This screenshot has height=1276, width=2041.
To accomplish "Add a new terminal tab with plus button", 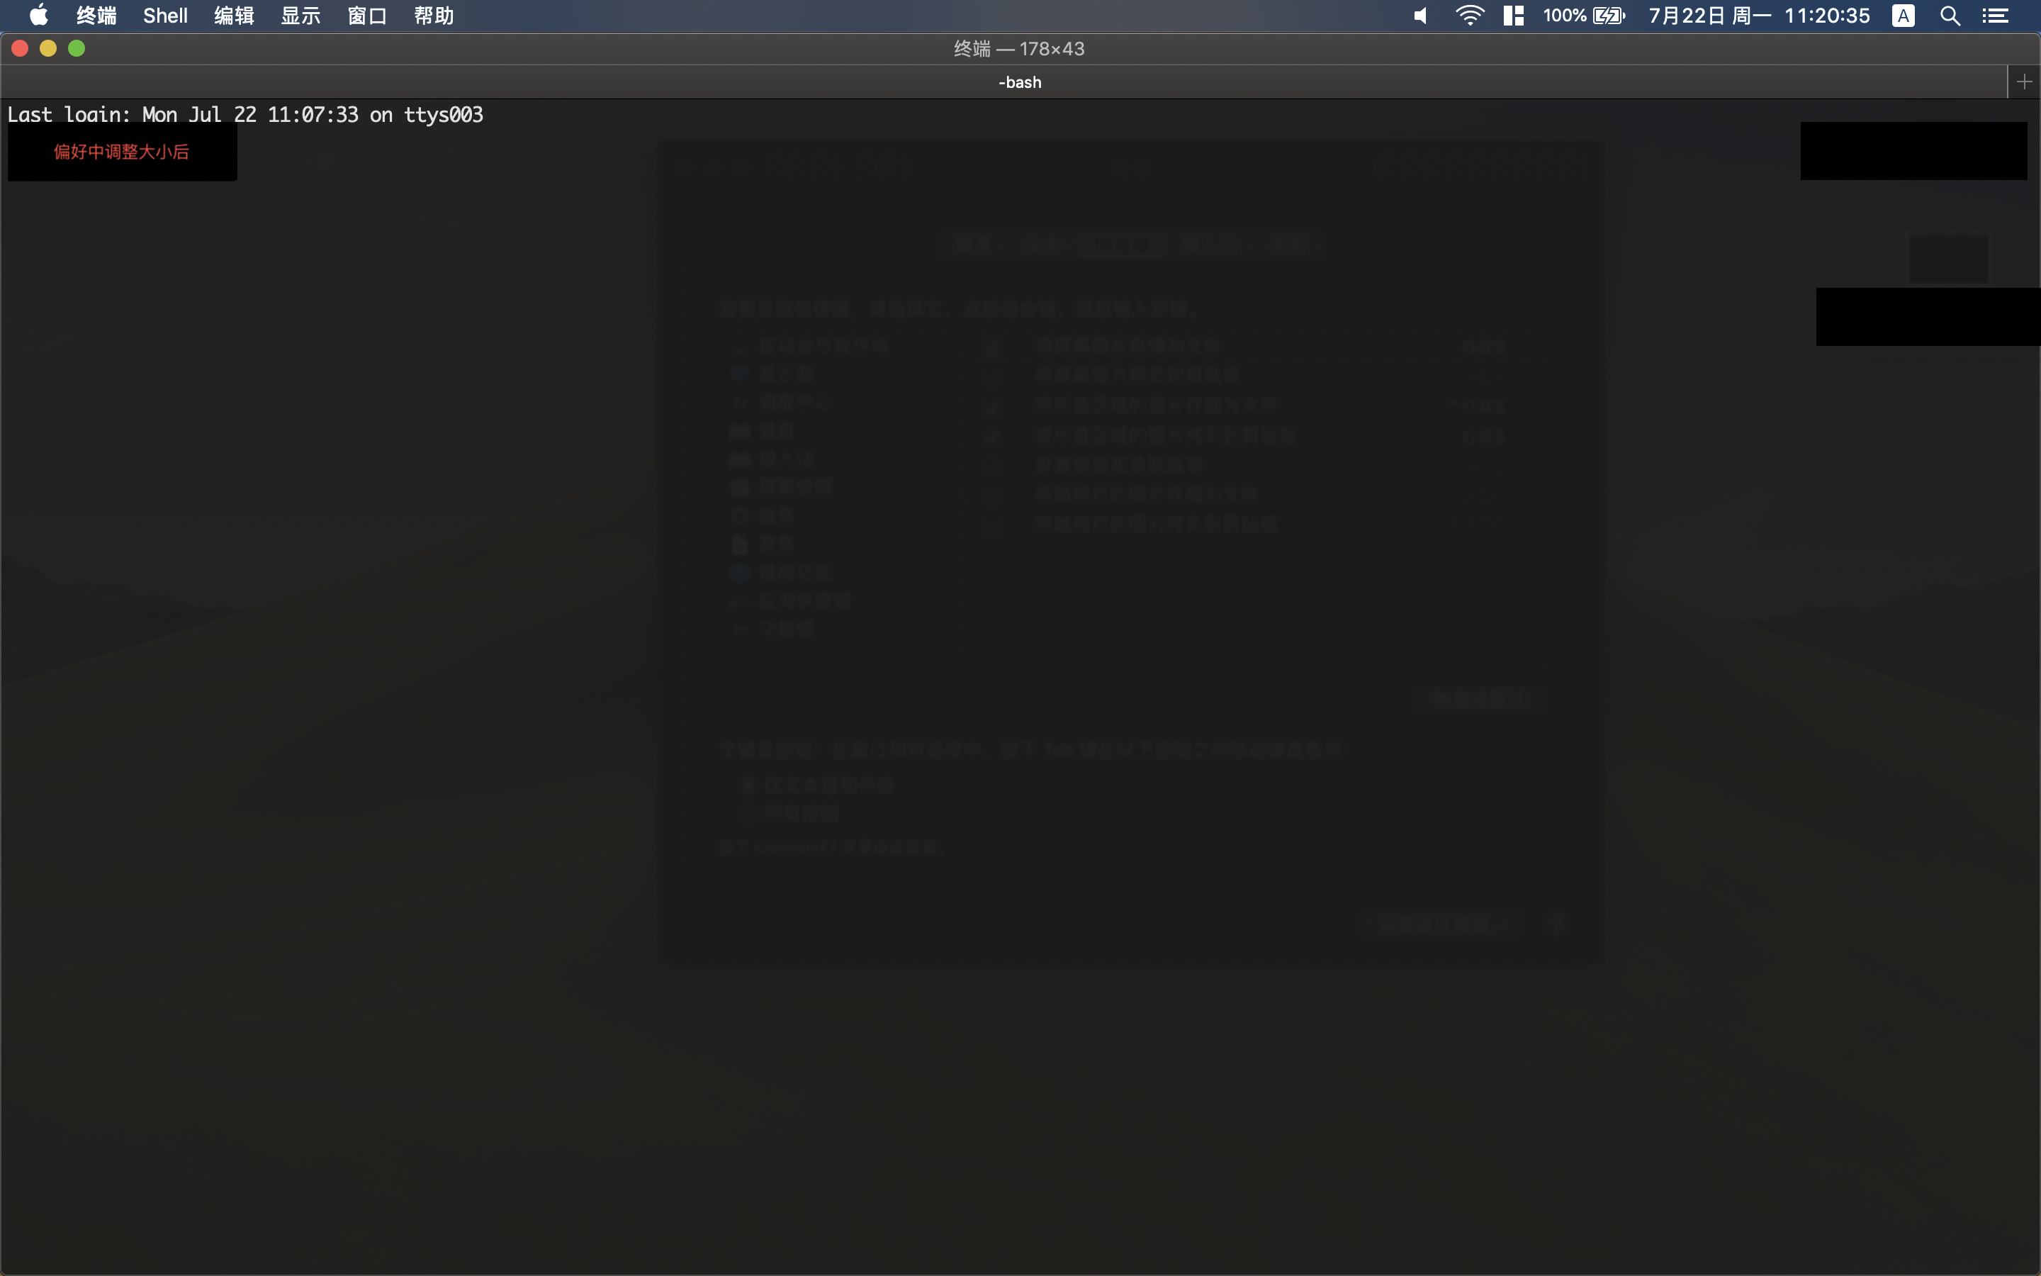I will tap(2024, 82).
